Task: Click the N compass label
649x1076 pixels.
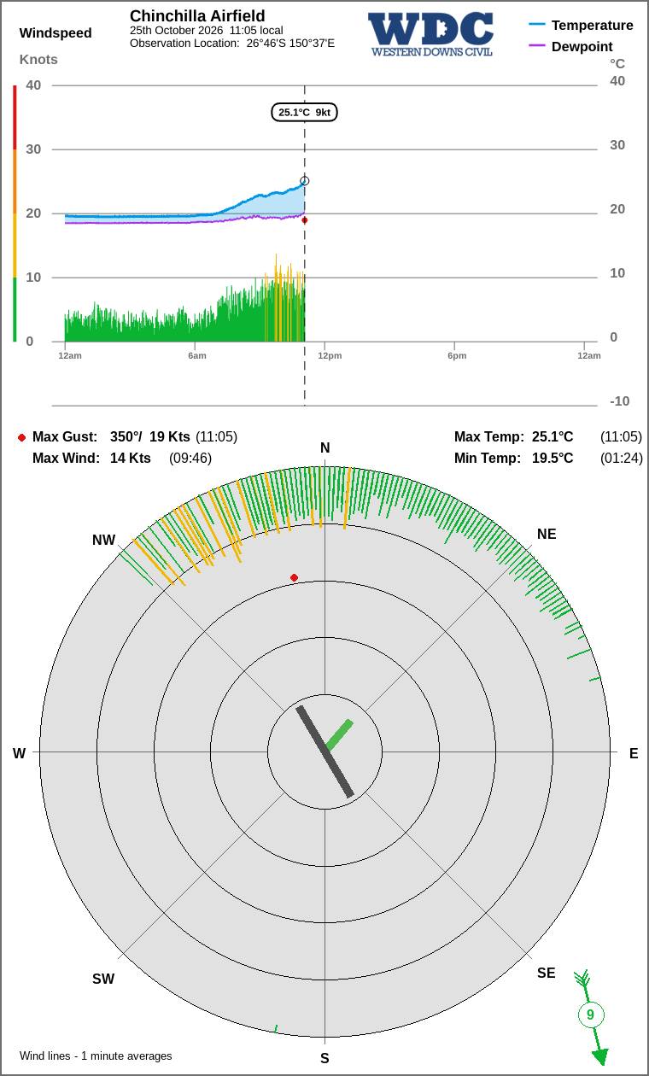Action: 324,448
